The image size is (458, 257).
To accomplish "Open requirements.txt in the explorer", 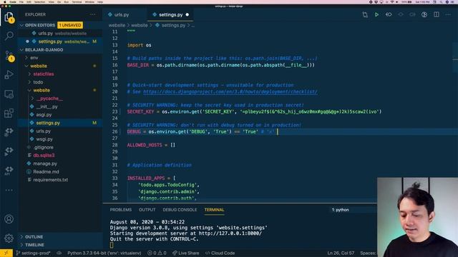I will click(x=60, y=180).
